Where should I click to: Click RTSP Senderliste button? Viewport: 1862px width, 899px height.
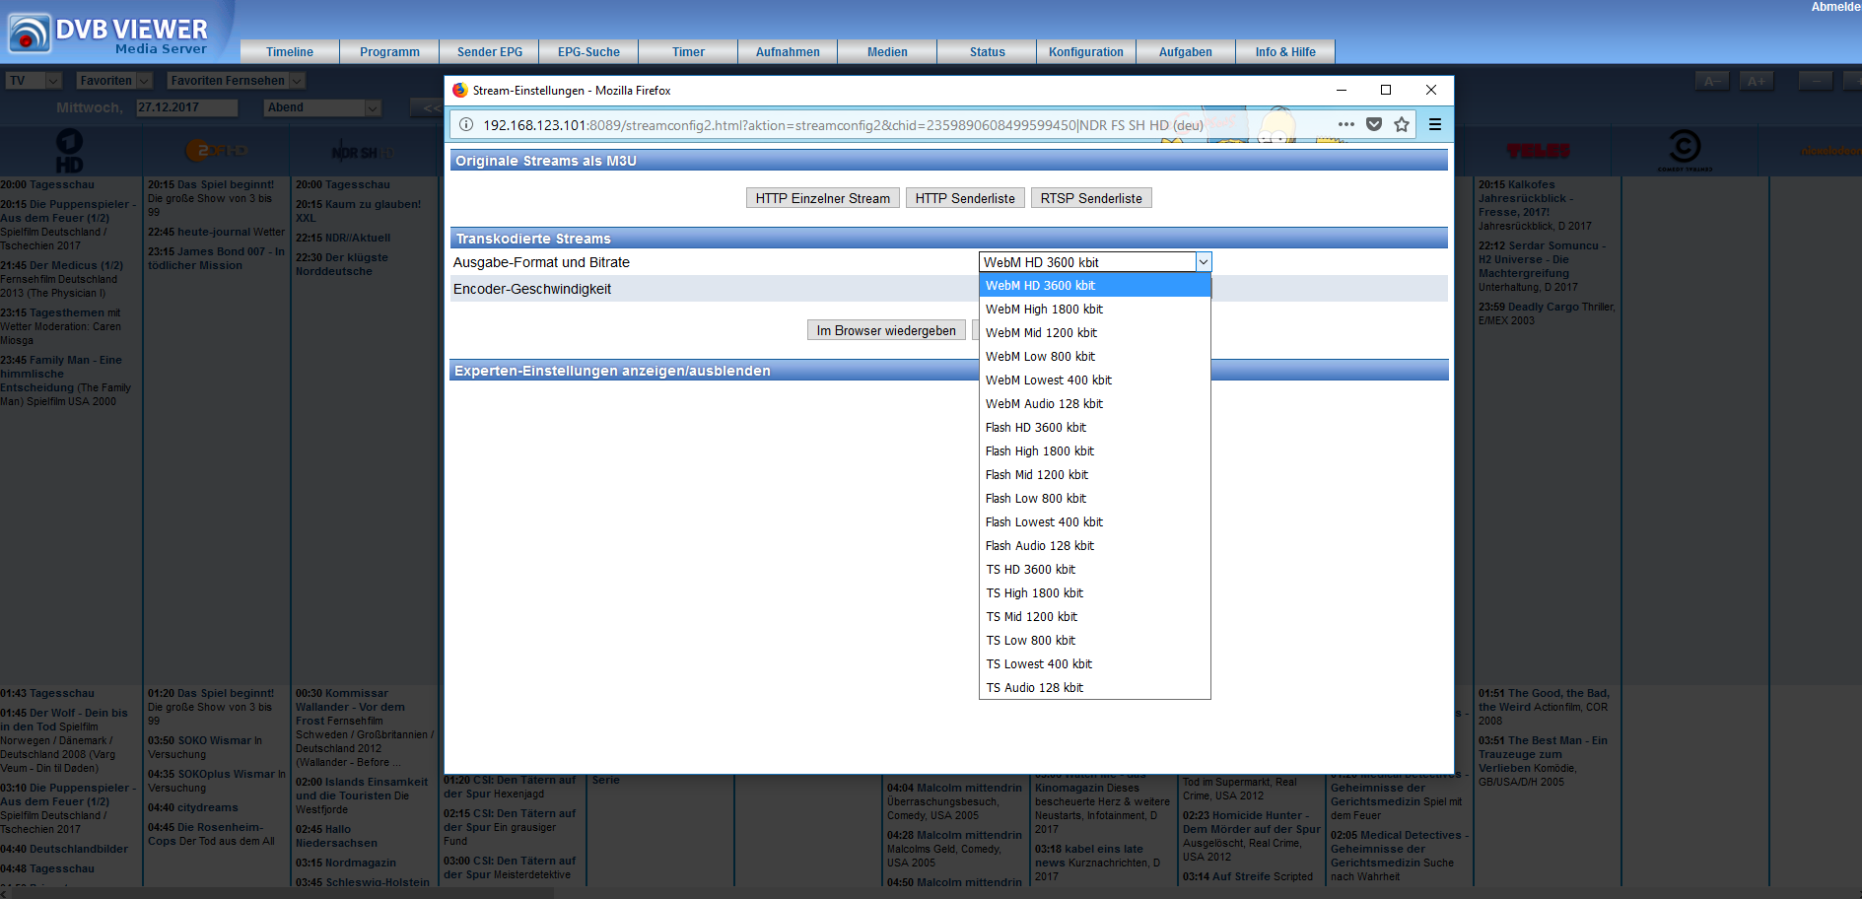pos(1091,198)
